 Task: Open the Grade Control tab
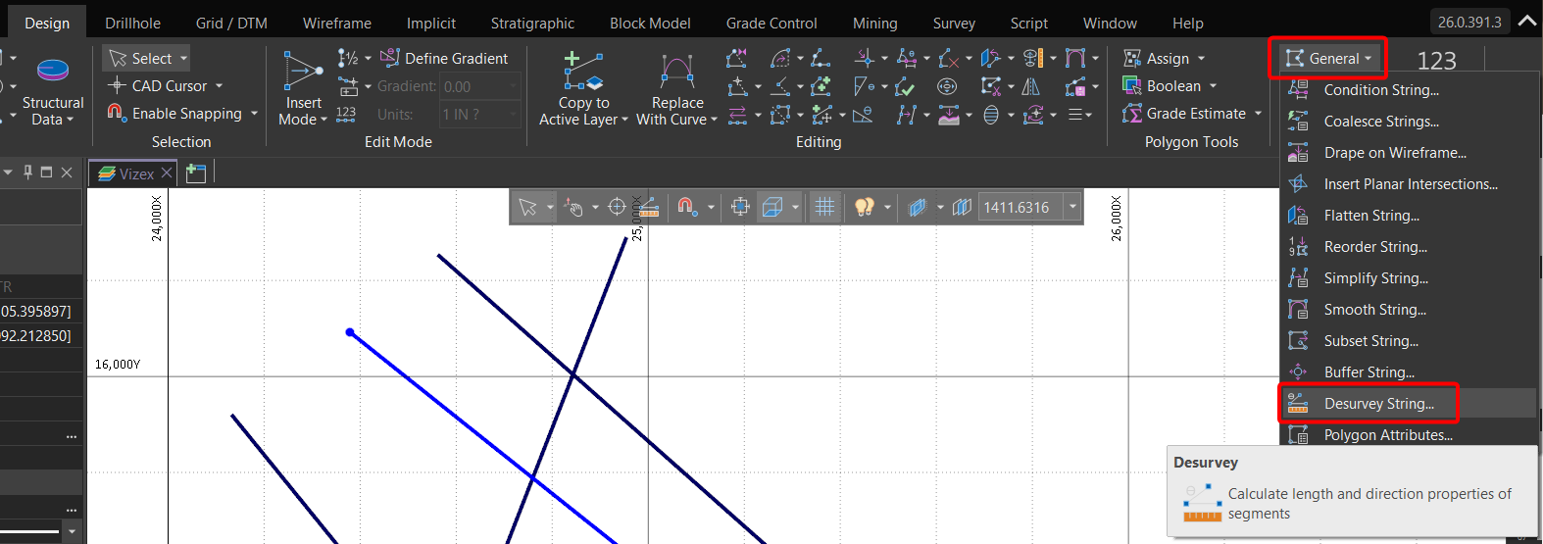tap(771, 23)
